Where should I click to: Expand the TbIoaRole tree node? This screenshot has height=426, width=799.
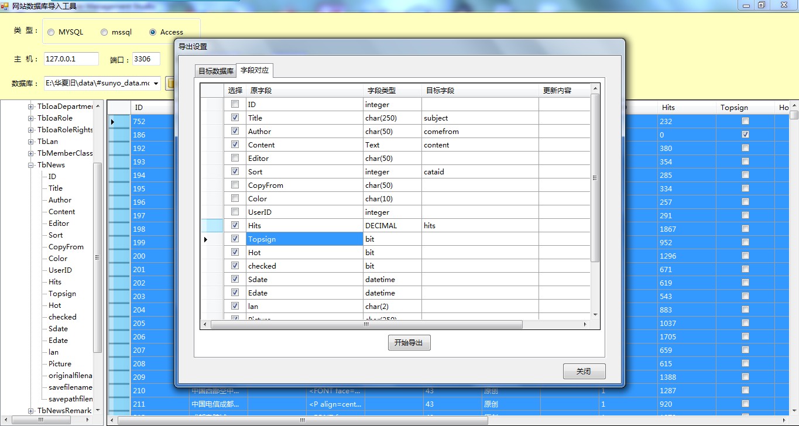[31, 118]
